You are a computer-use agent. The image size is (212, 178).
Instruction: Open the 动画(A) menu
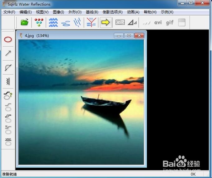[x=133, y=12]
